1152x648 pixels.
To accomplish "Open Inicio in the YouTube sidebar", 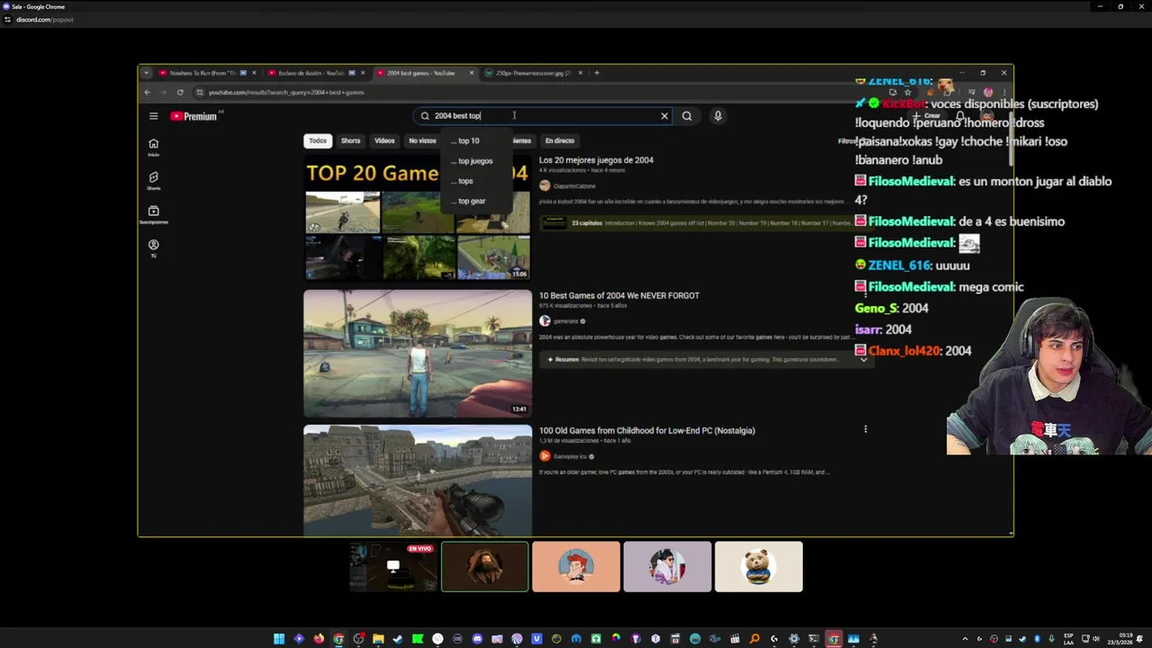I will click(x=153, y=148).
